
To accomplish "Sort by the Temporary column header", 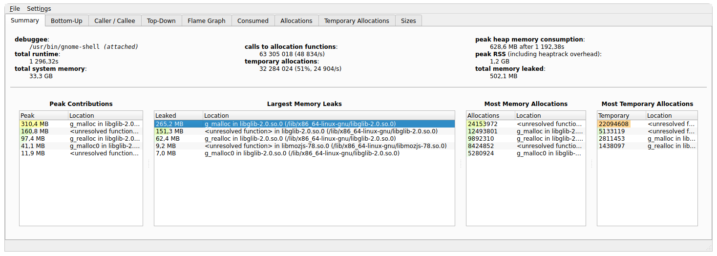I will pyautogui.click(x=621, y=115).
